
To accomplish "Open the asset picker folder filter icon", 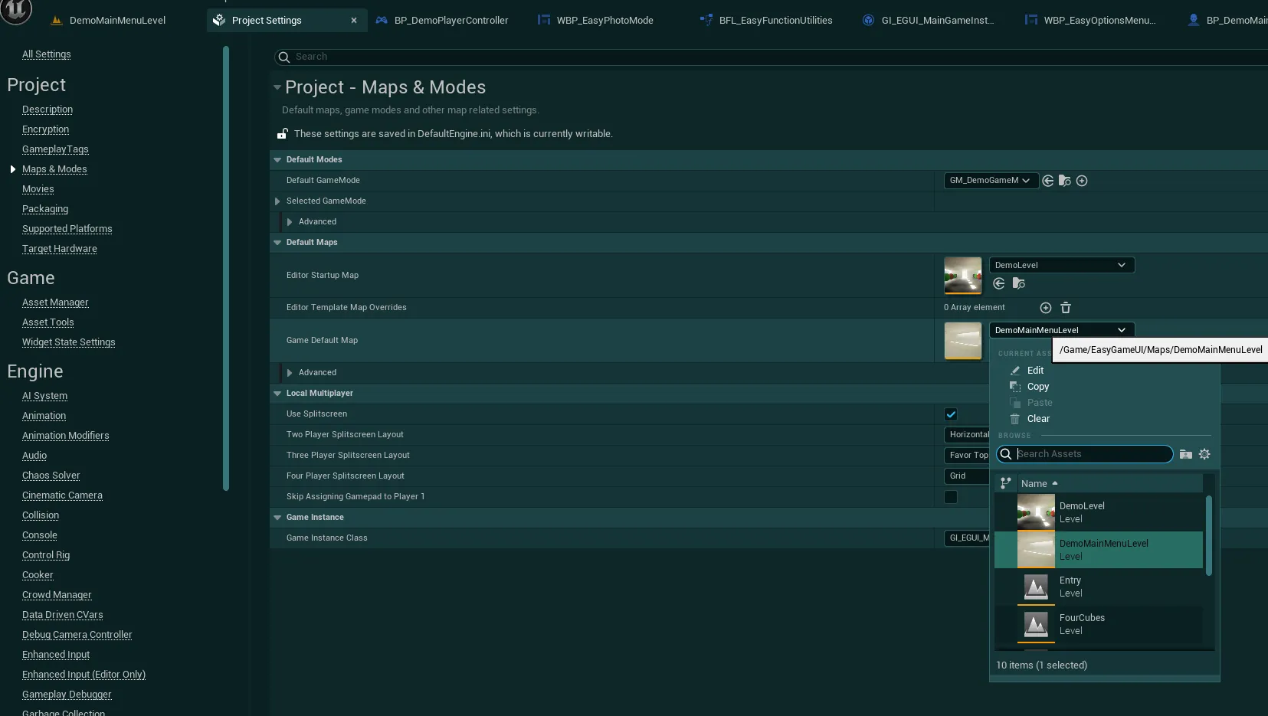I will coord(1186,454).
